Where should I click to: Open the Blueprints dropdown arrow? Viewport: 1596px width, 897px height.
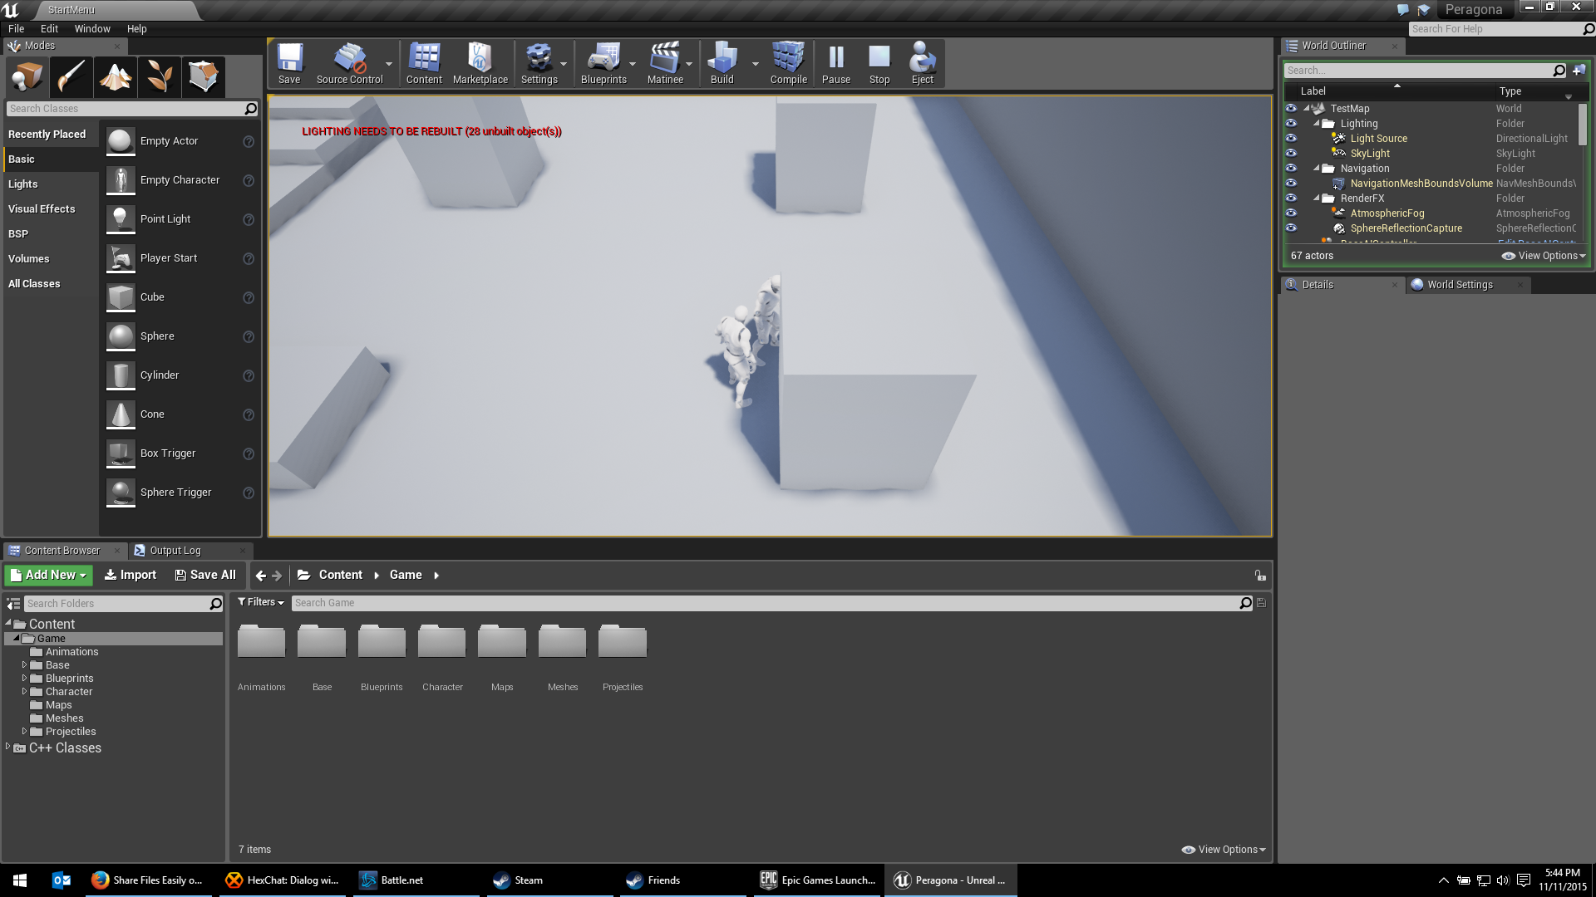[x=633, y=64]
